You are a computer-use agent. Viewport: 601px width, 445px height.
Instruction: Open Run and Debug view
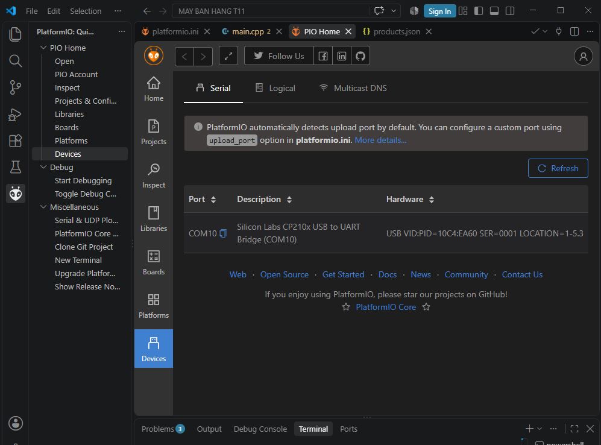(15, 114)
